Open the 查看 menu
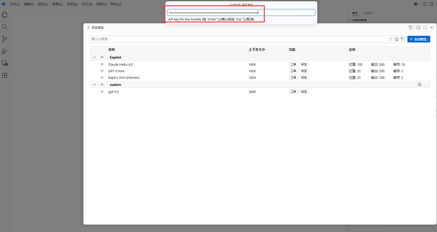This screenshot has height=232, width=437. [x=58, y=4]
